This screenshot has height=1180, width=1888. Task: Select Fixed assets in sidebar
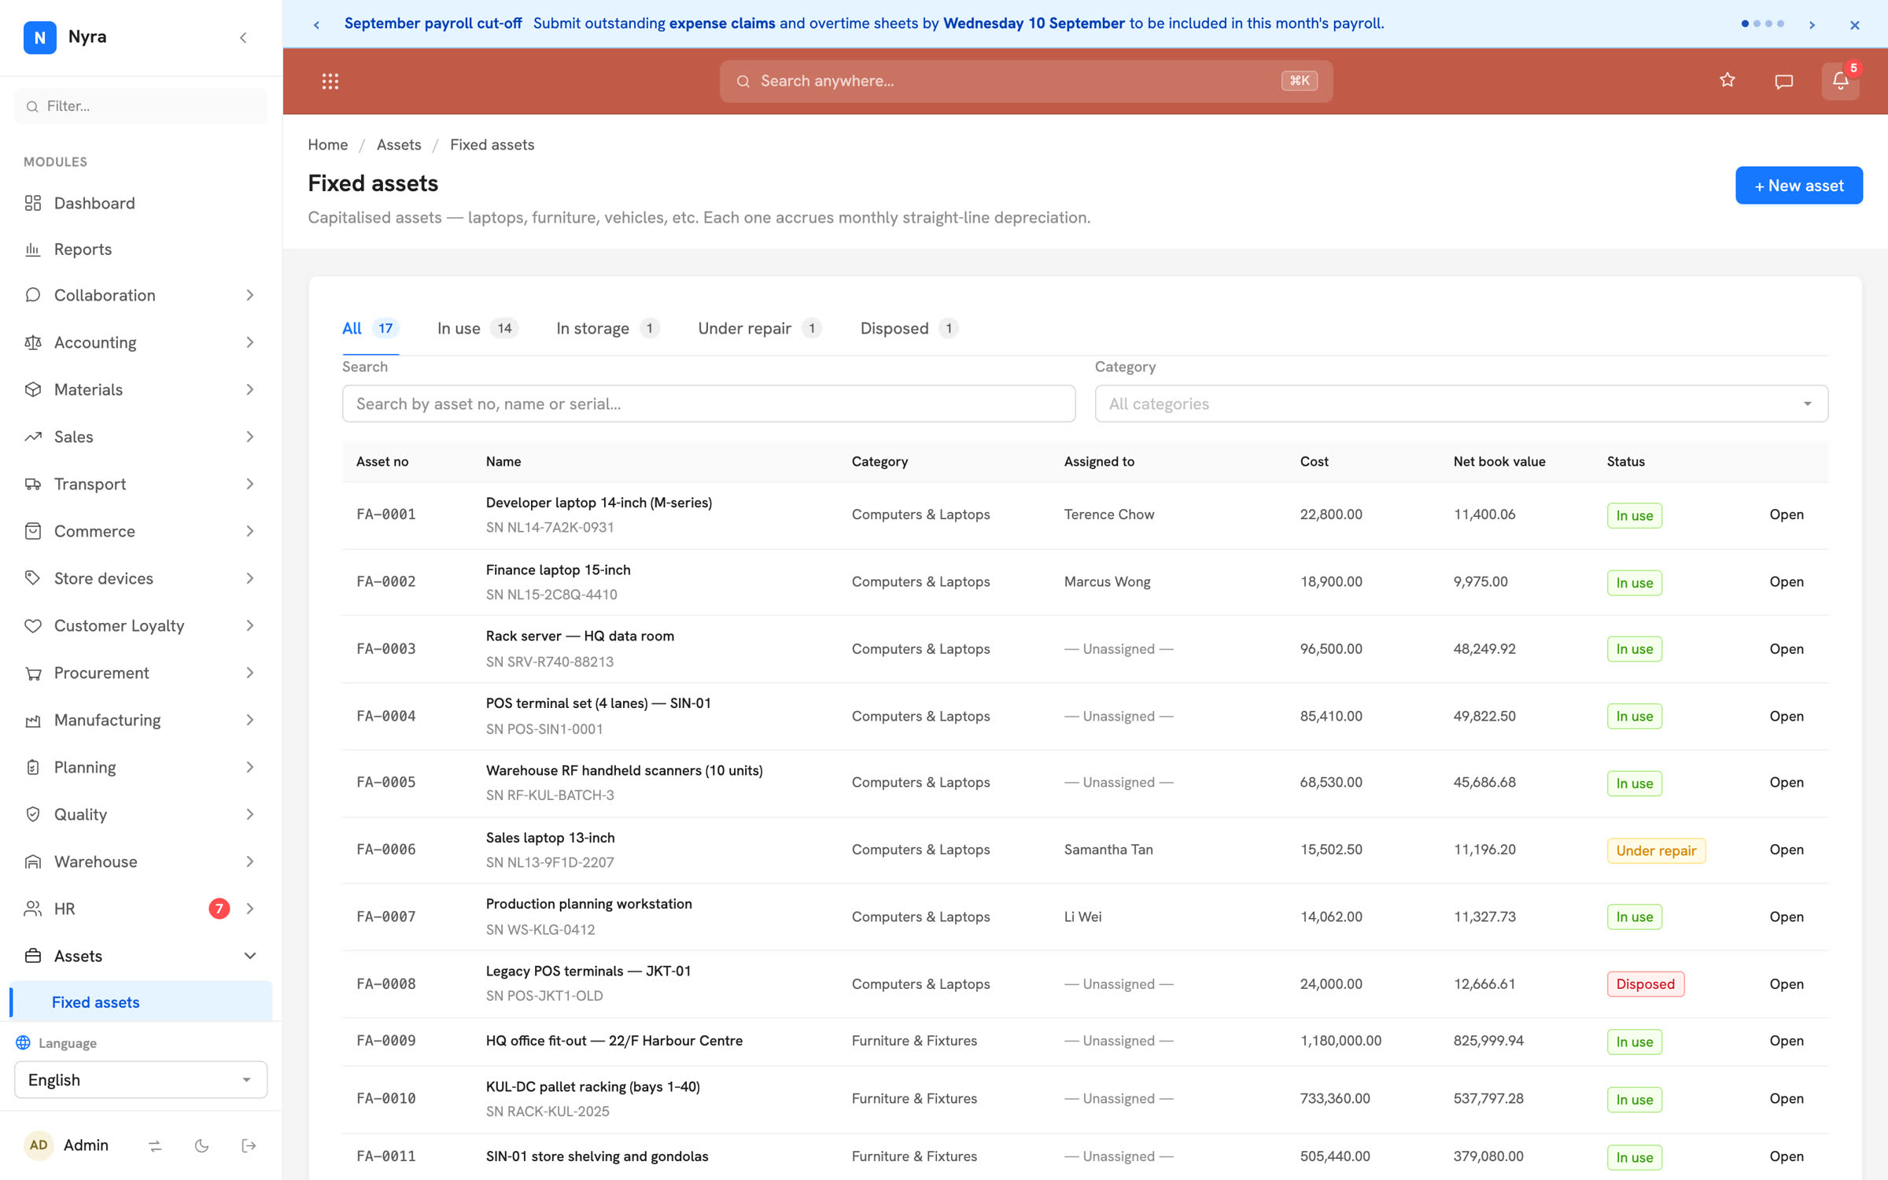pyautogui.click(x=141, y=1002)
